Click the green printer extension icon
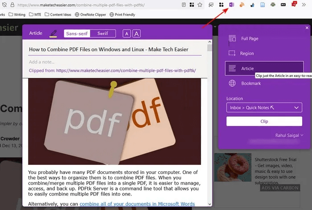 (x=273, y=4)
